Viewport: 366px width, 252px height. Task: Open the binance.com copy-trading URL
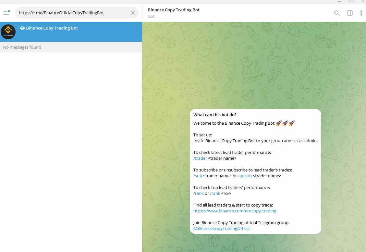235,211
